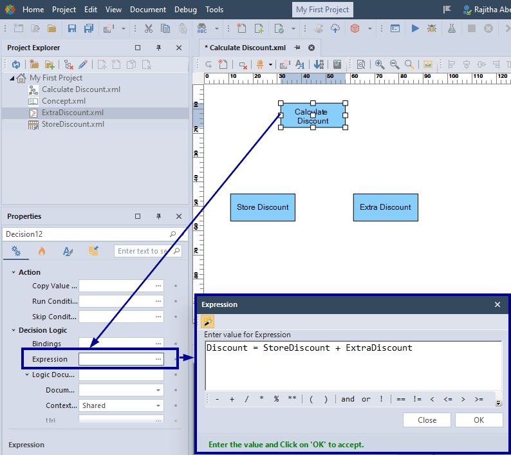The image size is (511, 455).
Task: Open the Project menu
Action: (x=64, y=10)
